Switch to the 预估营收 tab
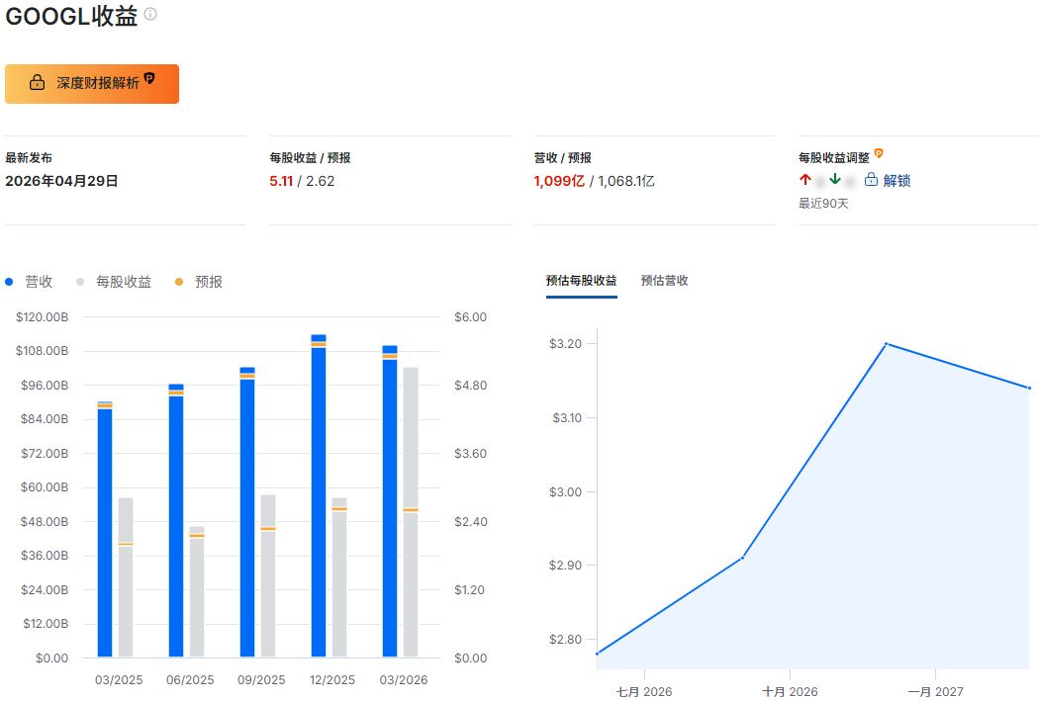1038x701 pixels. pos(663,281)
